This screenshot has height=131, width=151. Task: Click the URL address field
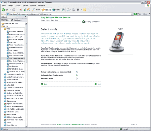point(69,14)
